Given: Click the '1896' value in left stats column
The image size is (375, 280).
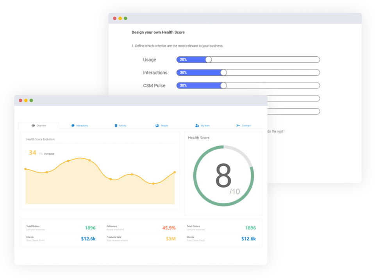Looking at the screenshot, I should [x=90, y=228].
